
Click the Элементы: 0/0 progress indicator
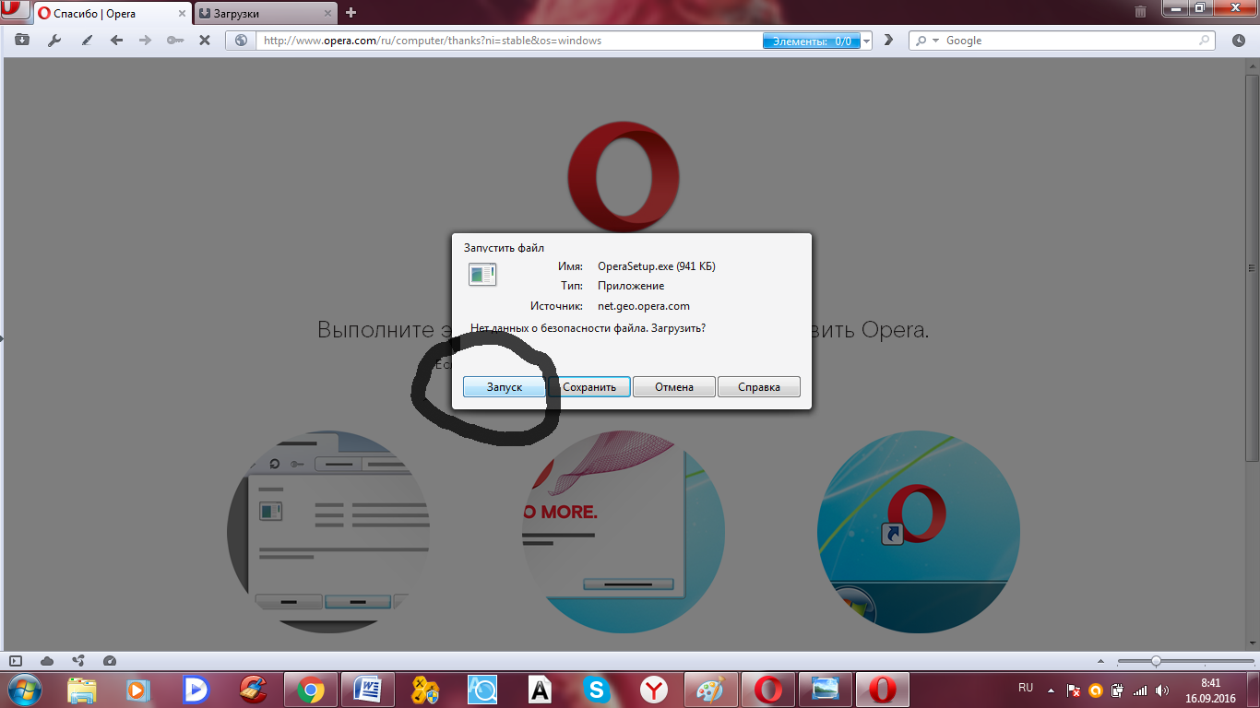811,41
